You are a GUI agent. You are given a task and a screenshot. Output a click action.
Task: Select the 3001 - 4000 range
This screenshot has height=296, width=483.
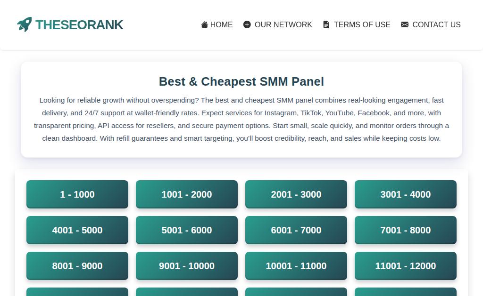[x=406, y=194]
